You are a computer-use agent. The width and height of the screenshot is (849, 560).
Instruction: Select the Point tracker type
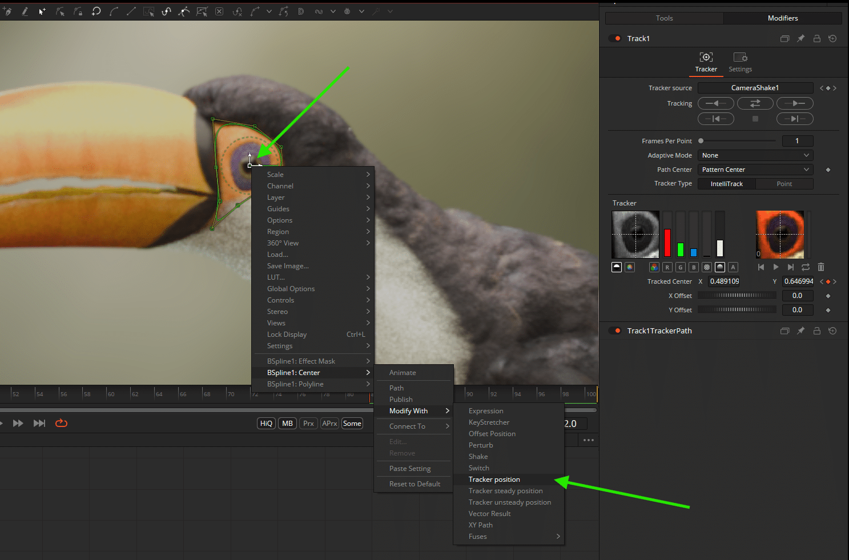coord(784,183)
